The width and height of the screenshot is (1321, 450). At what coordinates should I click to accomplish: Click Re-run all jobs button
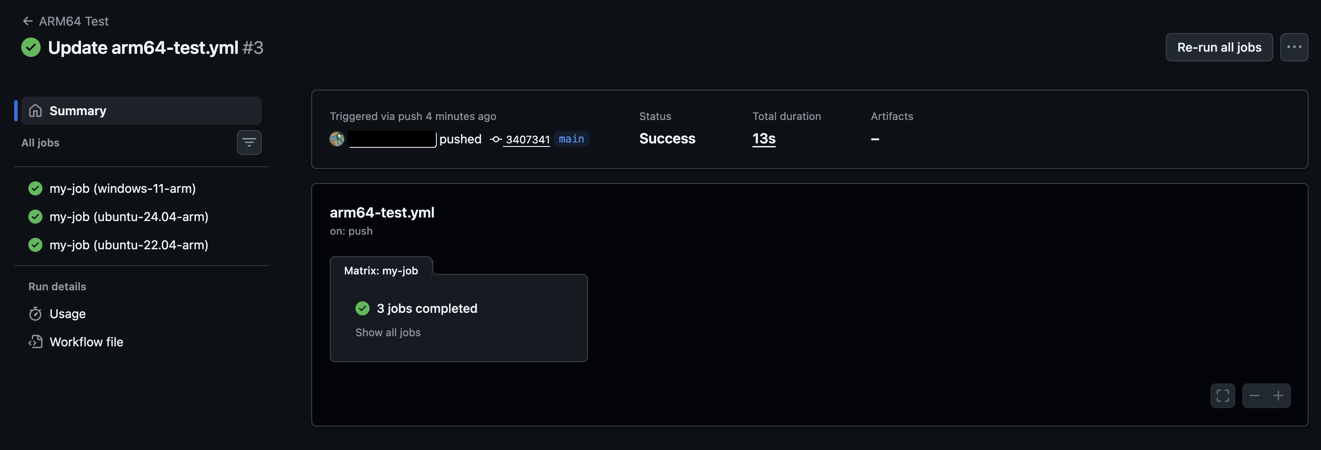coord(1218,47)
